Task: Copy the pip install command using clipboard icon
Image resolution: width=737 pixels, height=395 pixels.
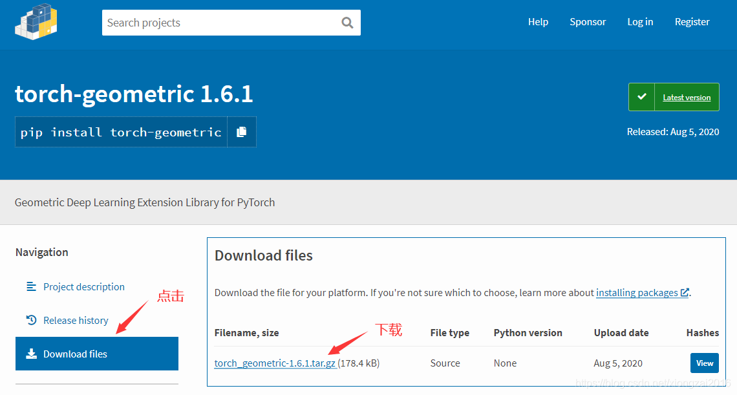Action: pyautogui.click(x=242, y=131)
